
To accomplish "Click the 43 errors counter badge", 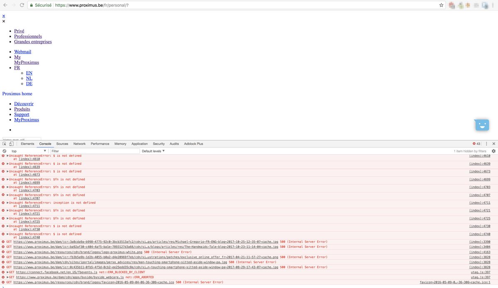I will tap(476, 144).
